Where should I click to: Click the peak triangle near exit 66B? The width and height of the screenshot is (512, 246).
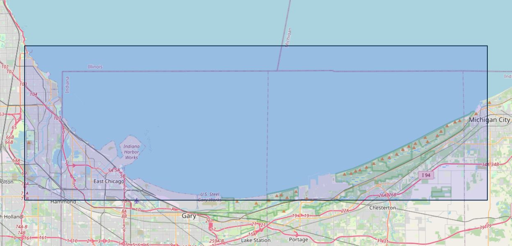point(29,143)
